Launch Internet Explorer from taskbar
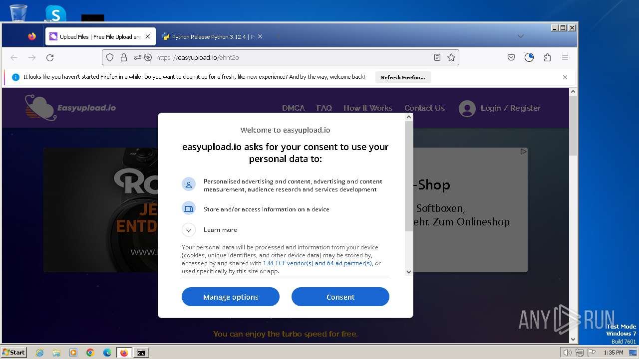 tap(39, 353)
